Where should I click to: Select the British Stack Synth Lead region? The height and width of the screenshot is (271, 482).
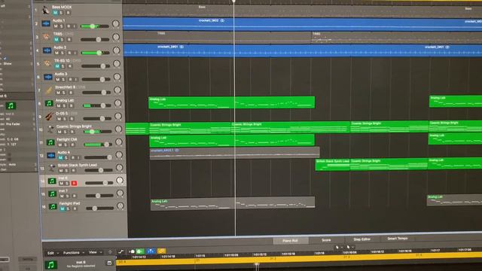(x=333, y=165)
